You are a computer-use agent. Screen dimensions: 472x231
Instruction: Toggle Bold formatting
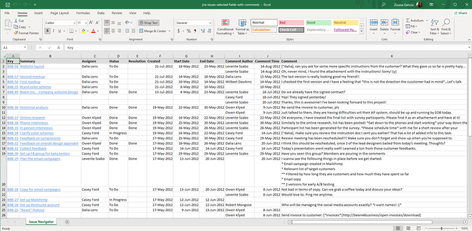point(47,31)
